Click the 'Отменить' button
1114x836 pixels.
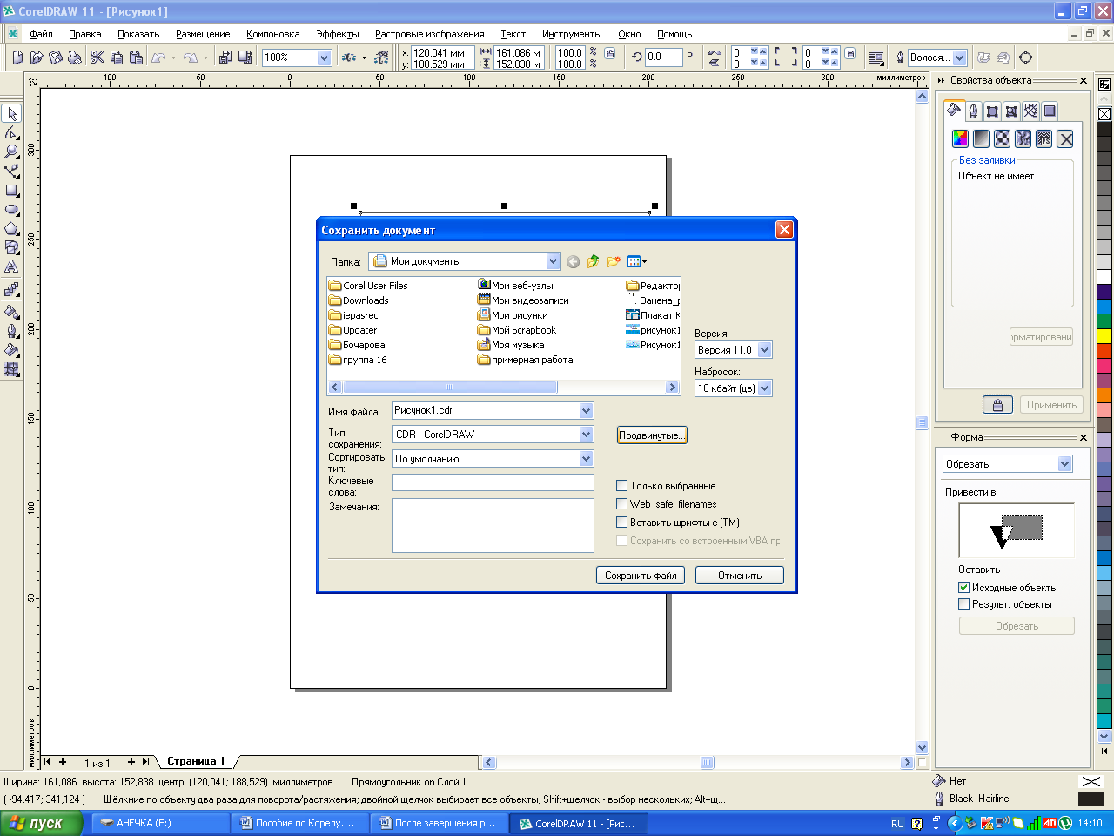coord(740,576)
